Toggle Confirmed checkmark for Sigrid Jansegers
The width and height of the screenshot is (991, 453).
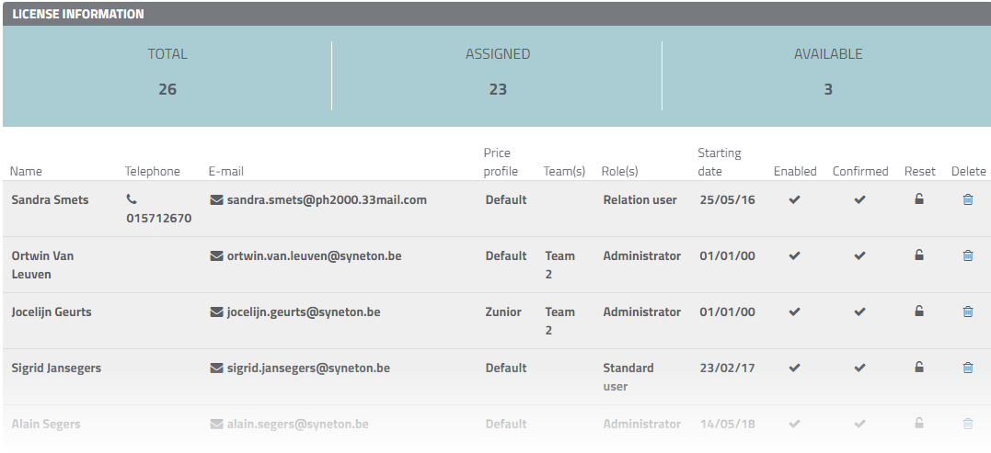click(x=859, y=368)
